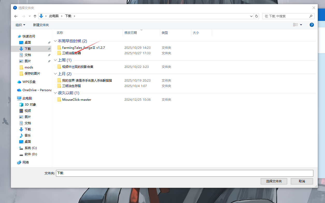Open pinned 图片 under quick access
This screenshot has width=325, height=203.
tap(28, 61)
